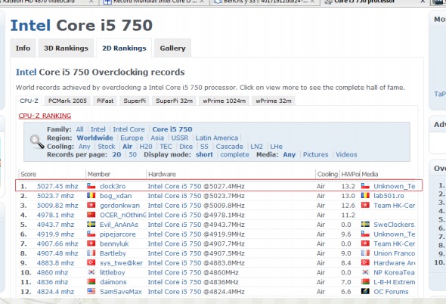This screenshot has height=304, width=446.
Task: Click the Korea flag beside littleboy
Action: tap(91, 272)
